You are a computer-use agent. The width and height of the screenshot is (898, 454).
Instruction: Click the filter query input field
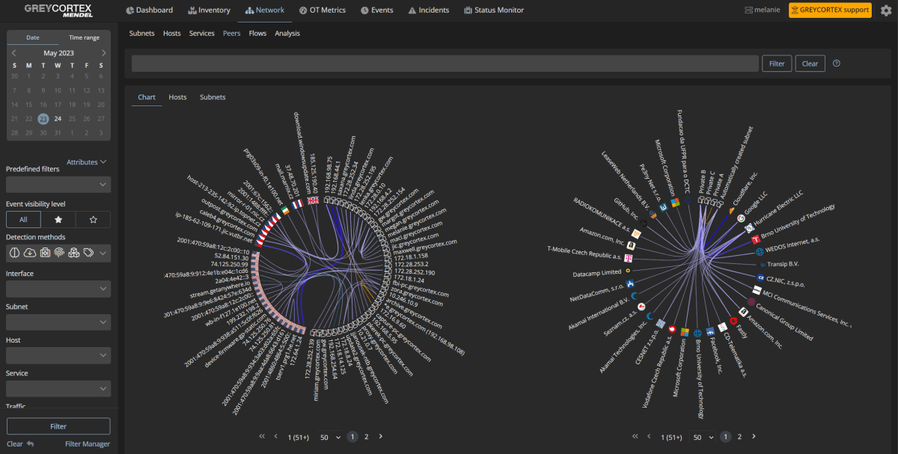tap(445, 64)
